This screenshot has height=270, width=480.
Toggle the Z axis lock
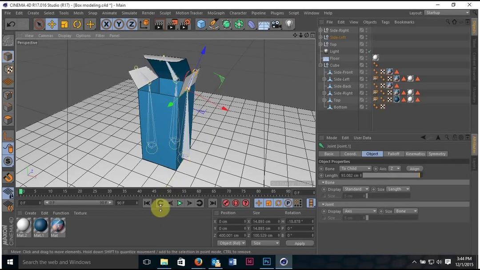[x=132, y=24]
